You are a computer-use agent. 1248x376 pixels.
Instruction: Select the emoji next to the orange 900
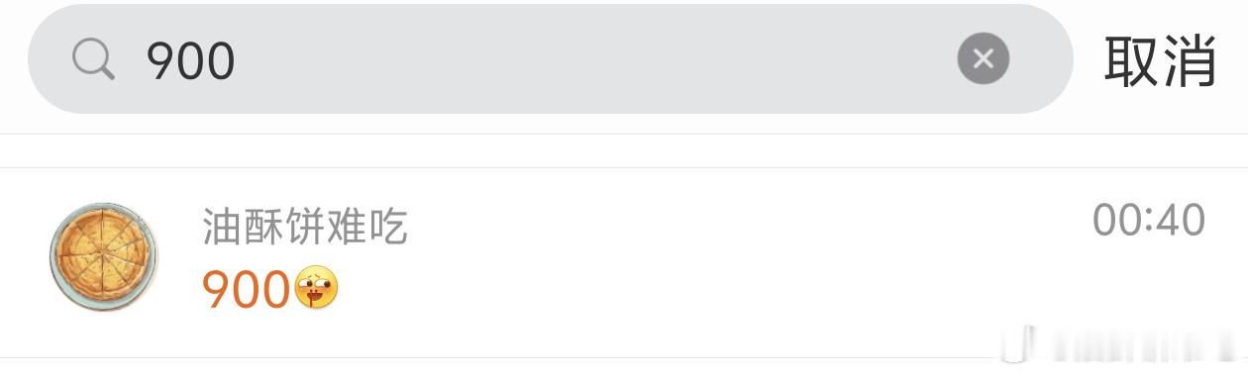tap(316, 288)
